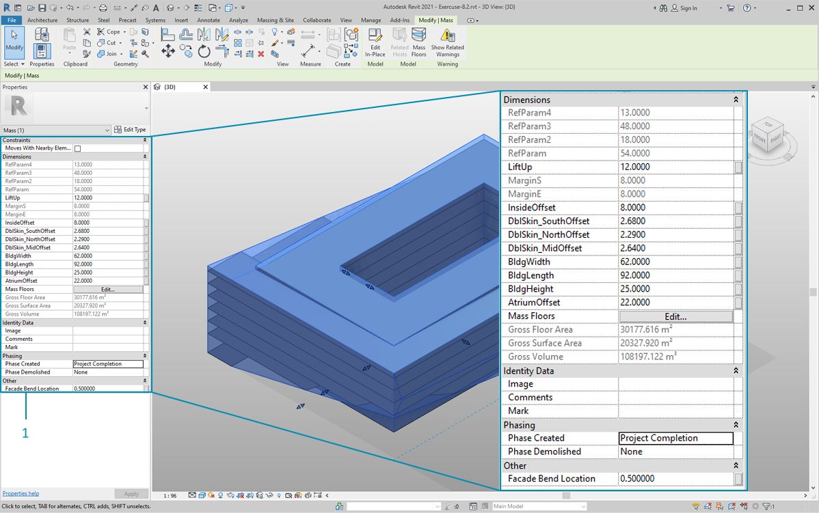Open the Massing & Site ribbon tab
Viewport: 819px width, 513px height.
click(x=275, y=20)
